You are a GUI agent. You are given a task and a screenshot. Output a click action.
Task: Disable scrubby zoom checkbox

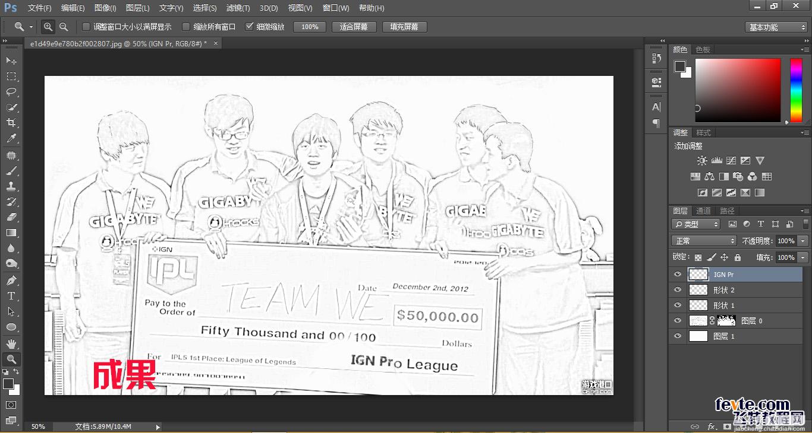click(250, 27)
